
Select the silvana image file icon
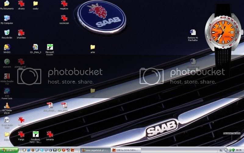21,5
